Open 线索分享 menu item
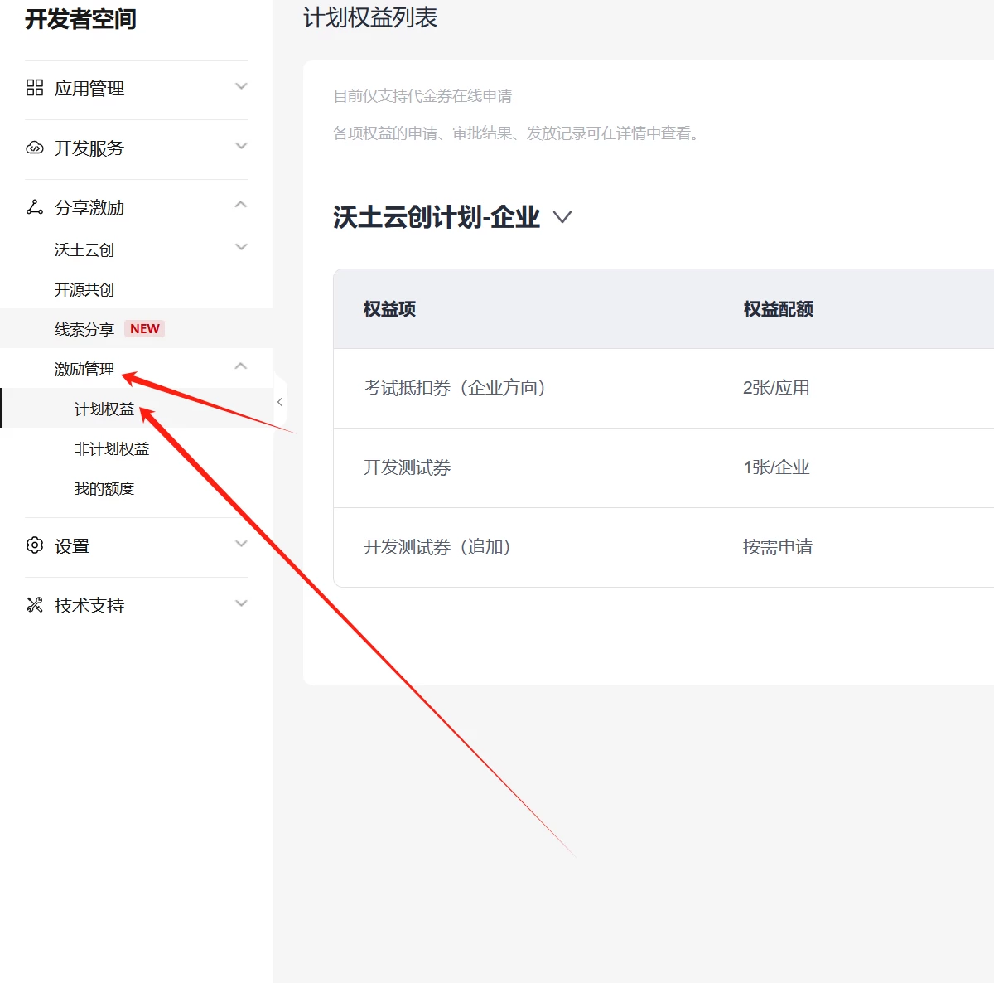Screen dimensions: 994x983 84,330
